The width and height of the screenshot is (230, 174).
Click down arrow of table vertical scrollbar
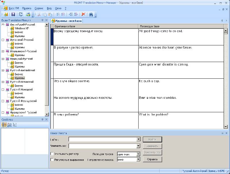coord(226,127)
